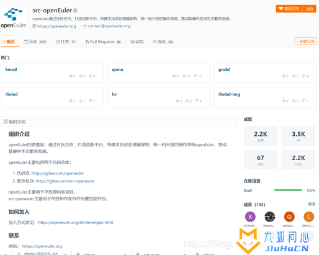Viewport: 319px width, 255px height.
Task: Click the star icon on iSulad-img
Action: [x=294, y=101]
